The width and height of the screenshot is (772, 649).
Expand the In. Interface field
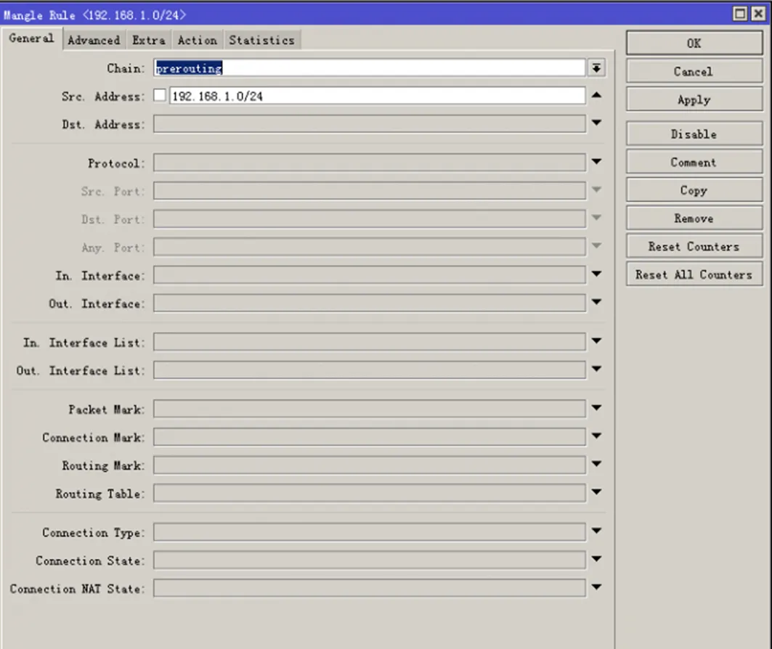click(x=596, y=274)
